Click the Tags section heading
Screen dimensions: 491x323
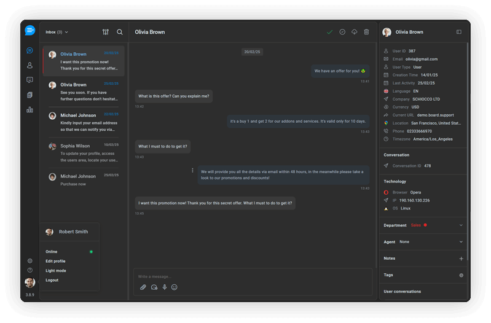coord(388,275)
